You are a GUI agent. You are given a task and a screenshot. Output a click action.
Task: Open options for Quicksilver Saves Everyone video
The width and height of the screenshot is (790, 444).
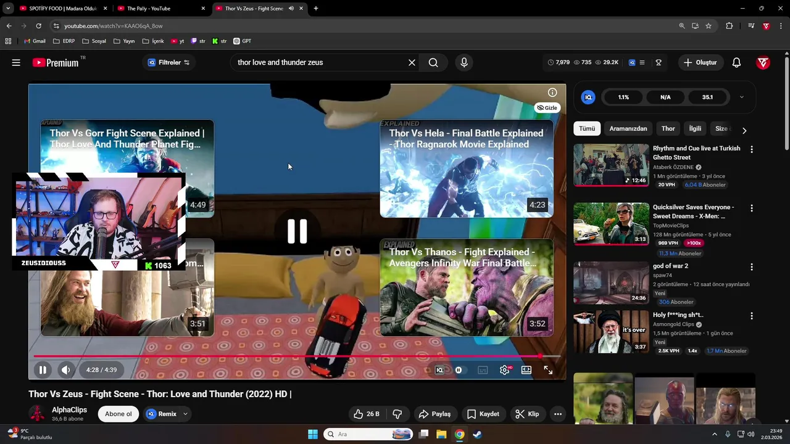click(x=751, y=208)
